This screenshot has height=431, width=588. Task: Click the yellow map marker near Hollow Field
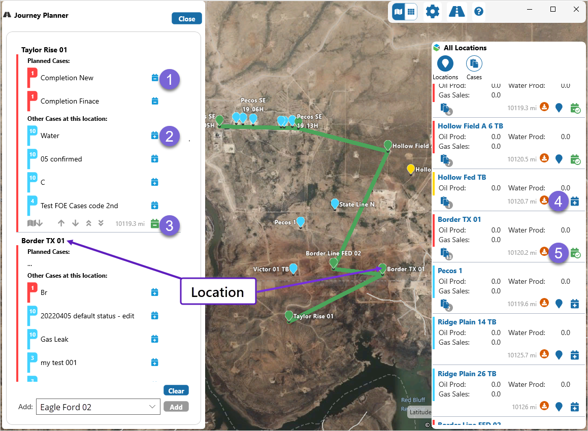pos(411,169)
